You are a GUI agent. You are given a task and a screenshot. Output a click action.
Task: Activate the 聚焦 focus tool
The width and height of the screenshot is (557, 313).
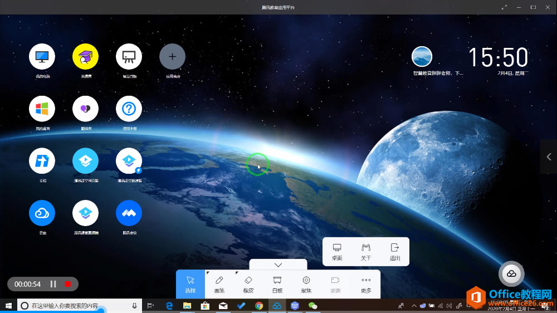(x=306, y=284)
